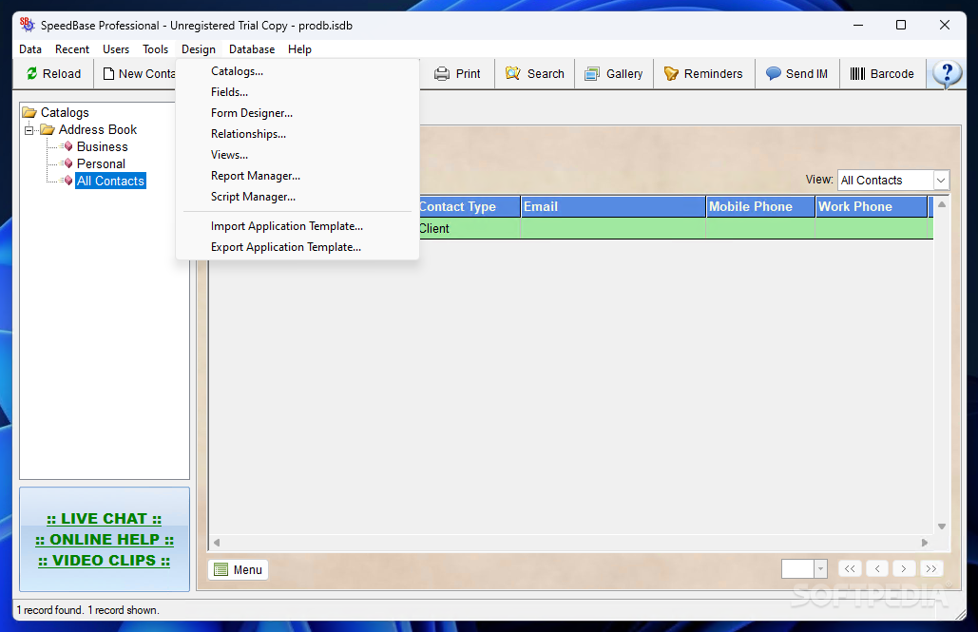978x632 pixels.
Task: Click the Gallery pictures icon
Action: tap(592, 73)
